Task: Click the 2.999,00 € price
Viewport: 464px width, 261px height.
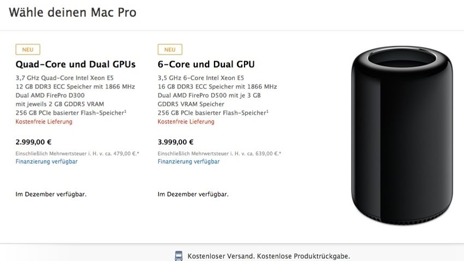Action: [33, 142]
